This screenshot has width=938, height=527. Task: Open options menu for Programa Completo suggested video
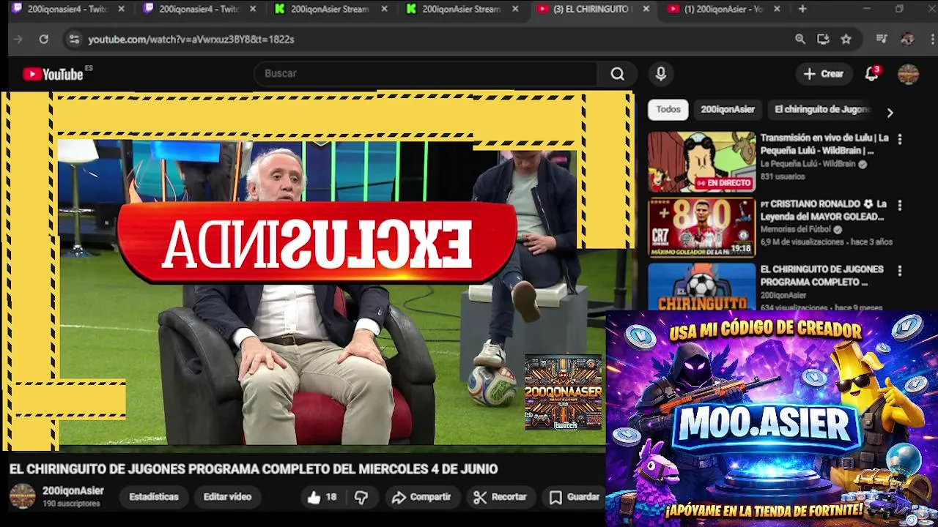pyautogui.click(x=900, y=271)
